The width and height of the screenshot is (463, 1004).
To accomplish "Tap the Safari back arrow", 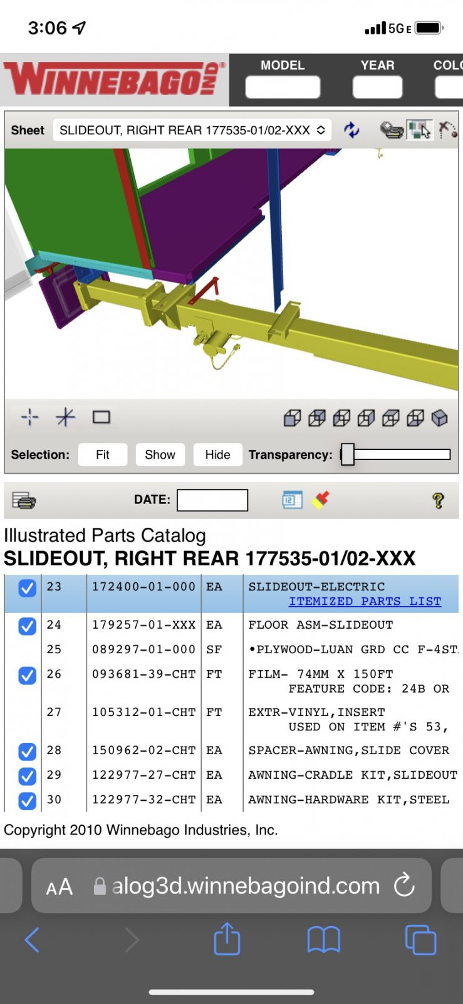I will coord(32,940).
